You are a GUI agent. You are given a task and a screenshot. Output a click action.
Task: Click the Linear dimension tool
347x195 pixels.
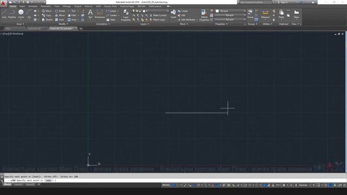pos(111,11)
